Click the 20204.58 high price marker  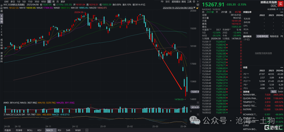[x=78, y=12]
